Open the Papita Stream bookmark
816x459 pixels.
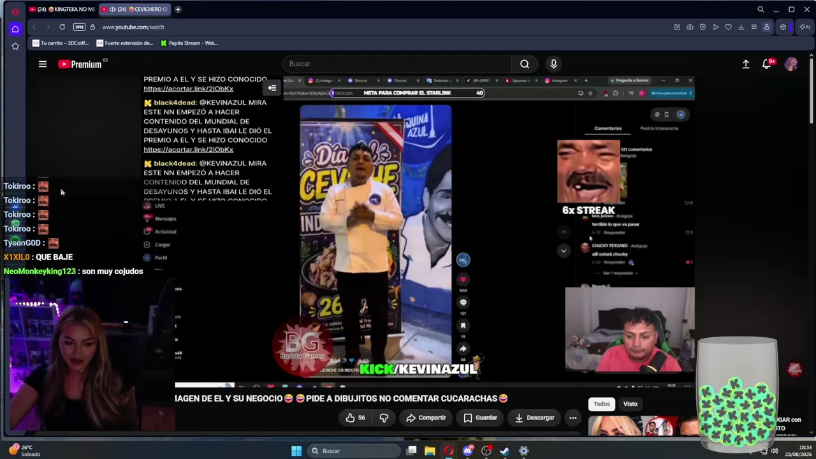pyautogui.click(x=189, y=43)
